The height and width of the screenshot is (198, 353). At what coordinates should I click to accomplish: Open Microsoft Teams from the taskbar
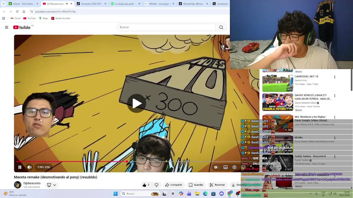pos(189,194)
